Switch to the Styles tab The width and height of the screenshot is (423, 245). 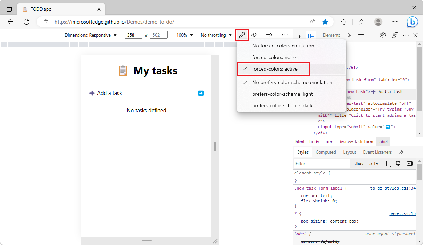click(x=303, y=152)
